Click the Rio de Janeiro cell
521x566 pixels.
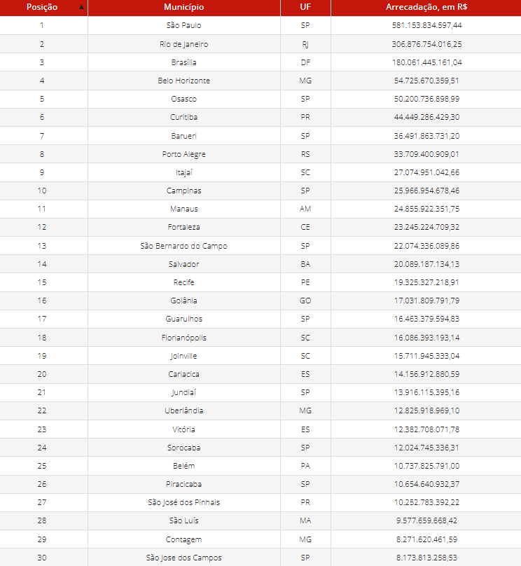183,44
